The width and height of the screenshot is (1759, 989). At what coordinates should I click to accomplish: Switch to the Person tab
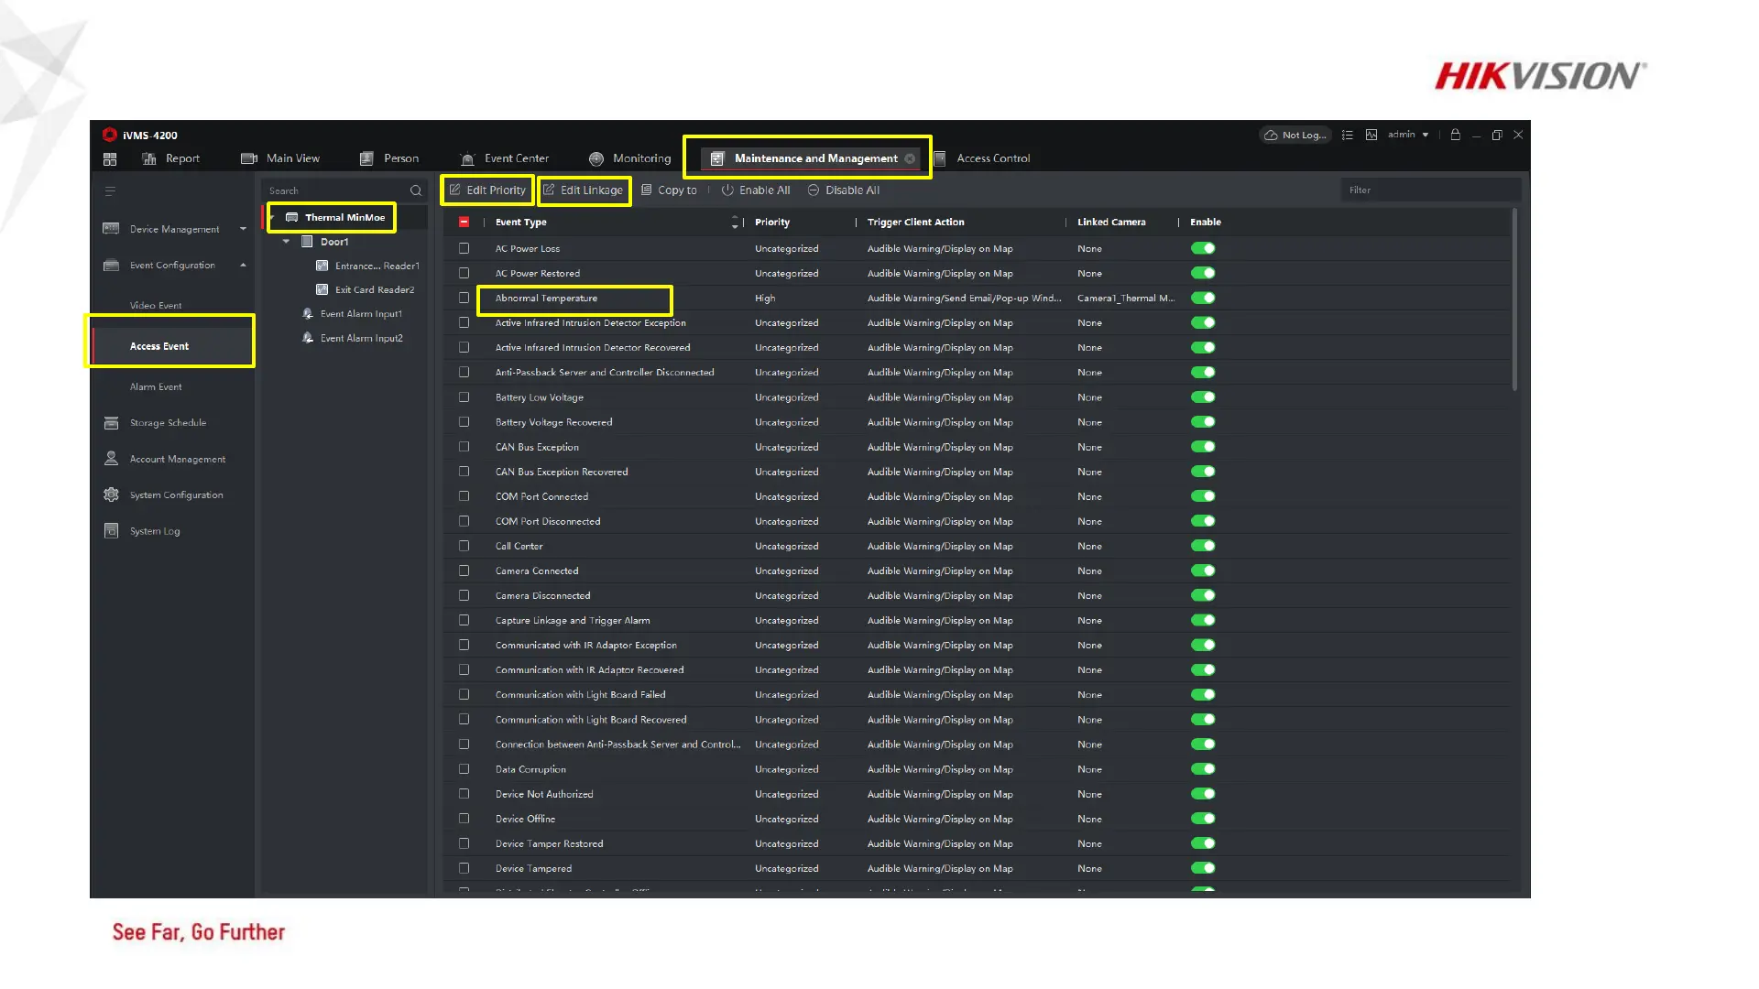[389, 158]
